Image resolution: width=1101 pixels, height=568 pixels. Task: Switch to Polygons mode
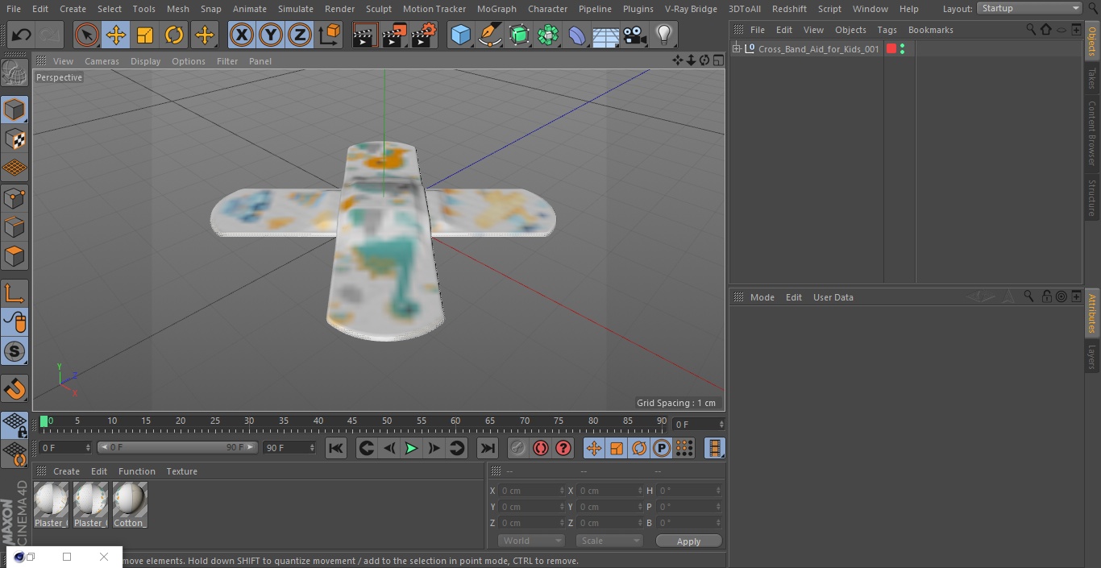[15, 256]
